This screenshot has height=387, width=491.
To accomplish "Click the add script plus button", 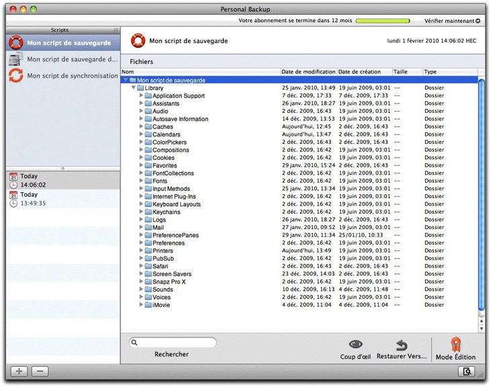I will point(19,372).
